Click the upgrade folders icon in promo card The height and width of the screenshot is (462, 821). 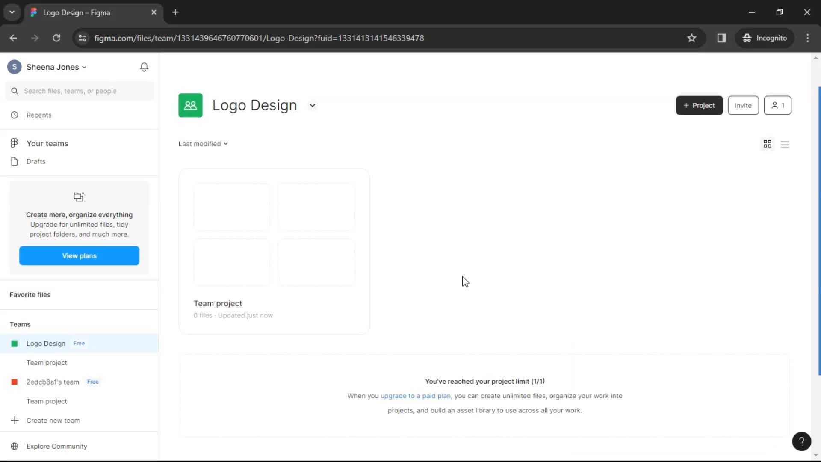click(x=79, y=197)
